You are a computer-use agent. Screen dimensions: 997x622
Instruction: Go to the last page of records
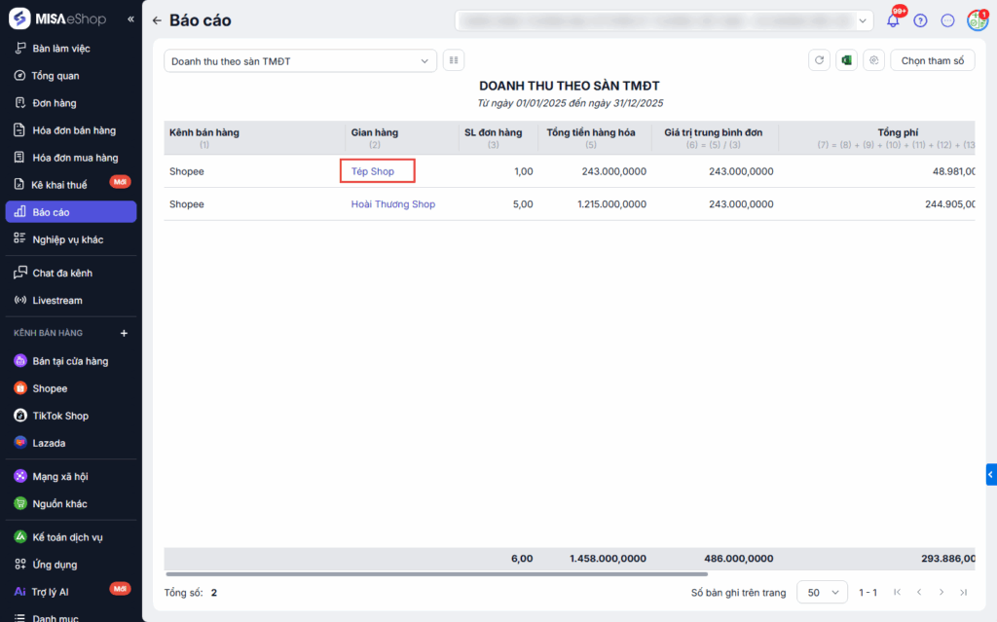coord(963,592)
